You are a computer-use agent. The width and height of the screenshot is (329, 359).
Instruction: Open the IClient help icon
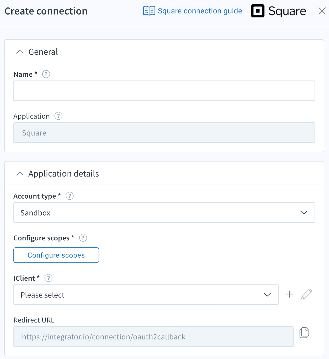click(48, 278)
